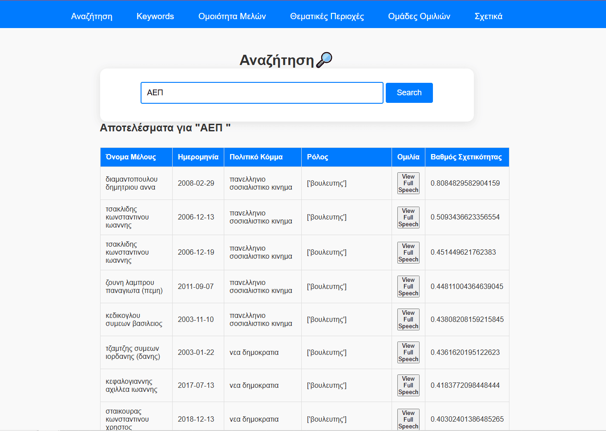Click the blue Search button
The width and height of the screenshot is (606, 431).
[409, 93]
